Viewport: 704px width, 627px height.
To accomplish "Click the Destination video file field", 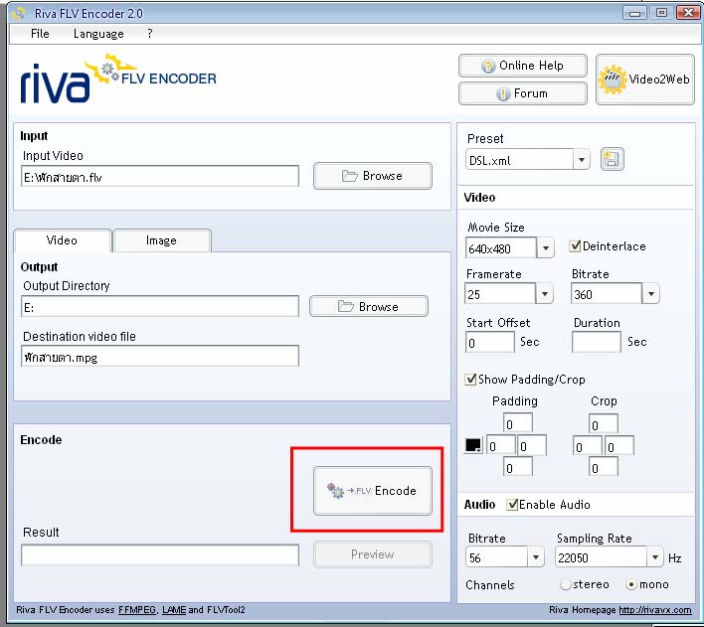I will pos(160,356).
